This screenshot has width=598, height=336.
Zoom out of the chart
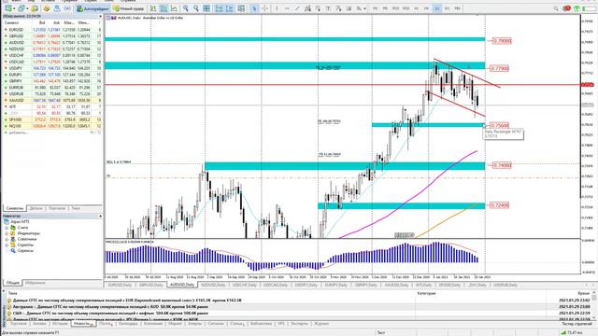tap(196, 8)
